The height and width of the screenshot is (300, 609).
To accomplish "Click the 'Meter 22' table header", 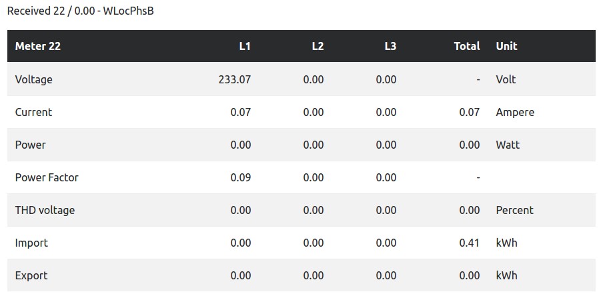I will point(38,46).
